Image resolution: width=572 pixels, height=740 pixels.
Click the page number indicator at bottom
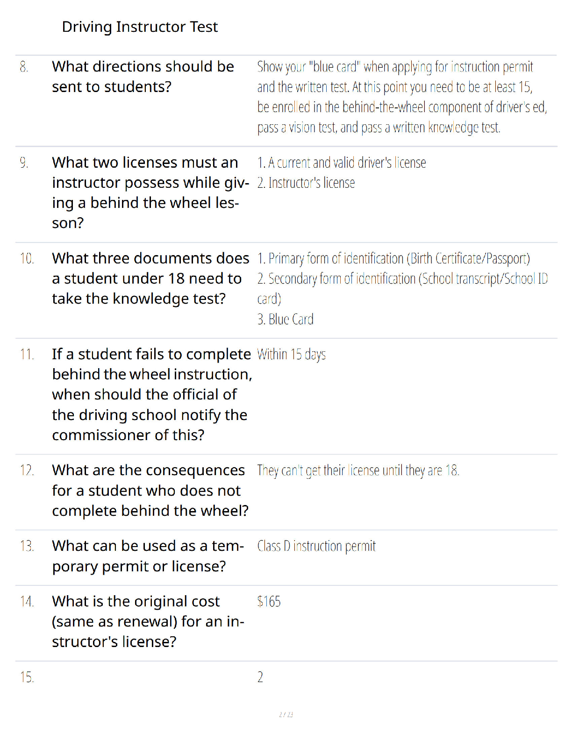click(286, 714)
